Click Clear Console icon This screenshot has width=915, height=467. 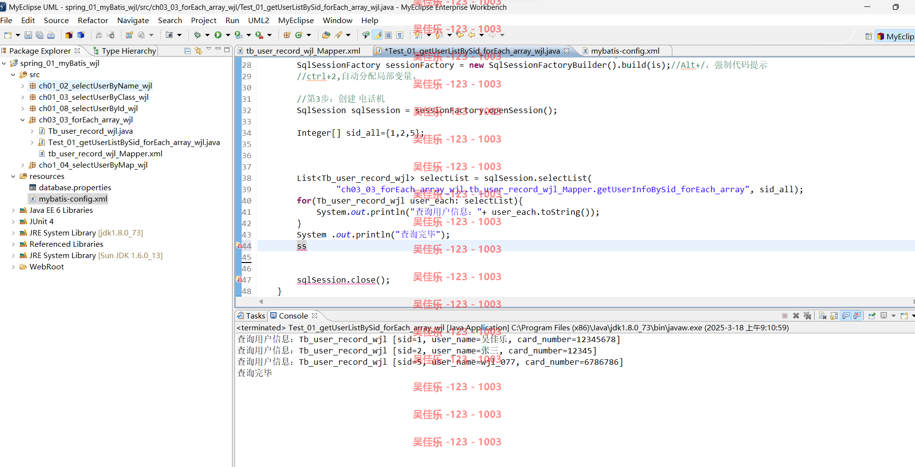pos(822,316)
